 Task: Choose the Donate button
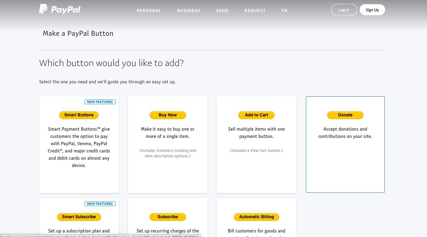pyautogui.click(x=345, y=115)
